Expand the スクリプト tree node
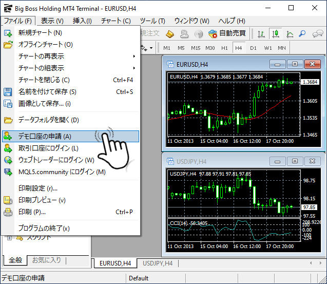This screenshot has width=327, height=284. tap(9, 238)
